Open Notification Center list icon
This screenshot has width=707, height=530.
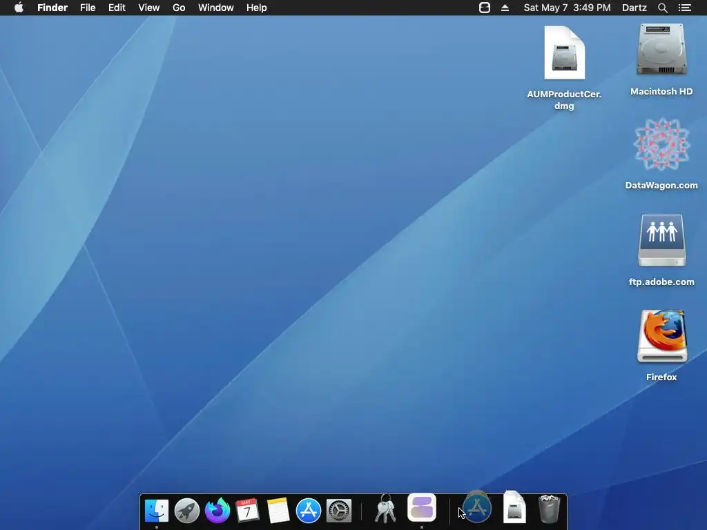(x=684, y=8)
